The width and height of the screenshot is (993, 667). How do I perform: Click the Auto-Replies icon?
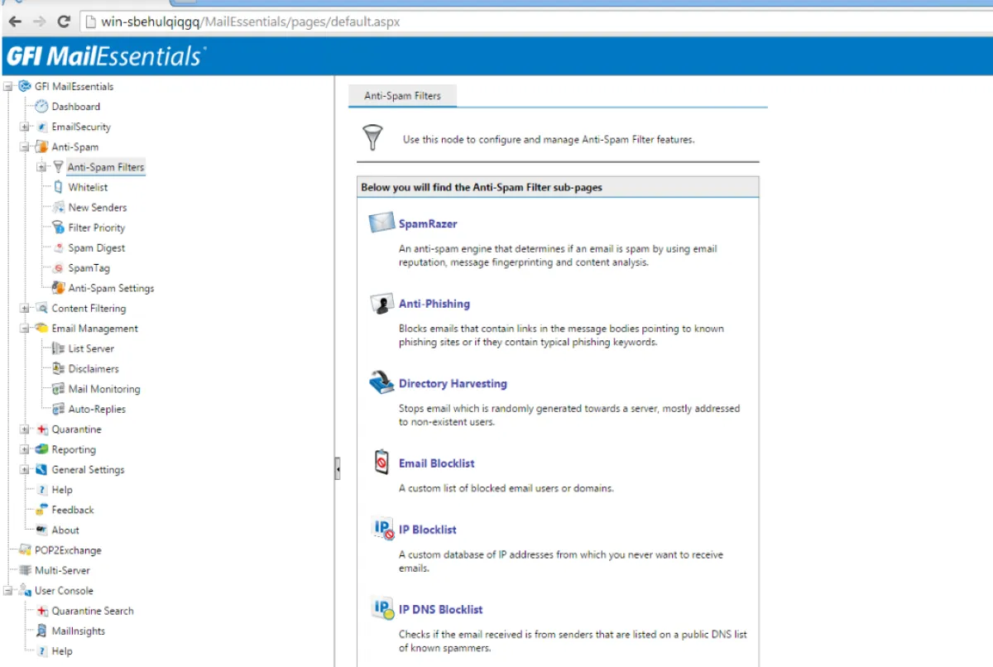pos(58,409)
